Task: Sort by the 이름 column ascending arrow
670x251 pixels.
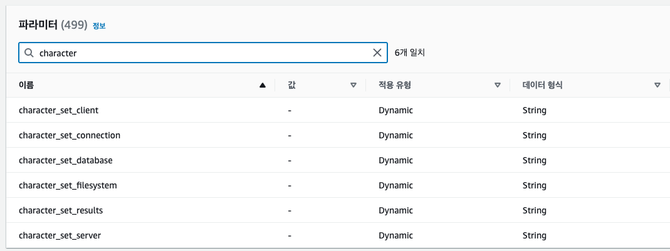Action: 263,85
